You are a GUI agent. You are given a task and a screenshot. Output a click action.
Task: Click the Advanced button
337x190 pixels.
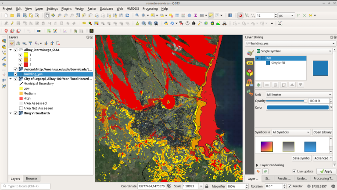point(323,158)
